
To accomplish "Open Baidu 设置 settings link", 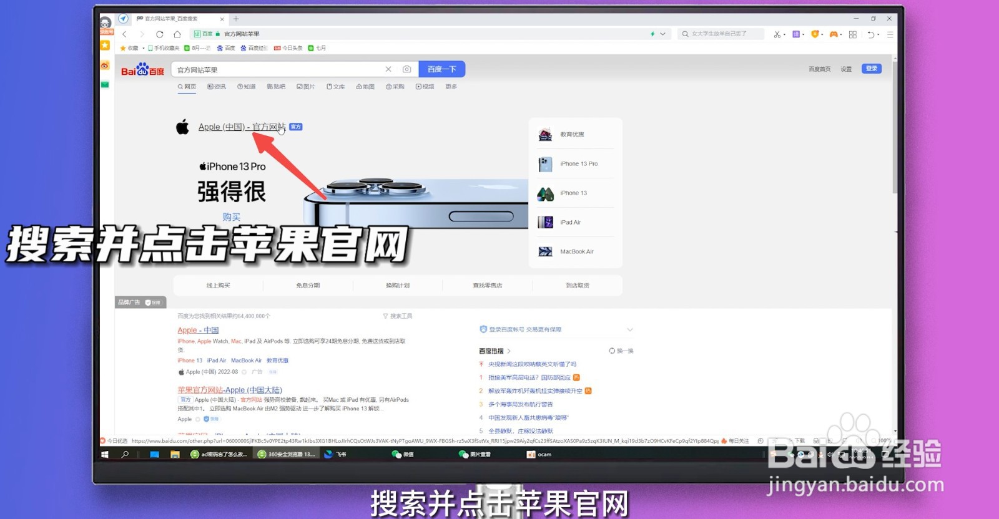I will coord(846,69).
